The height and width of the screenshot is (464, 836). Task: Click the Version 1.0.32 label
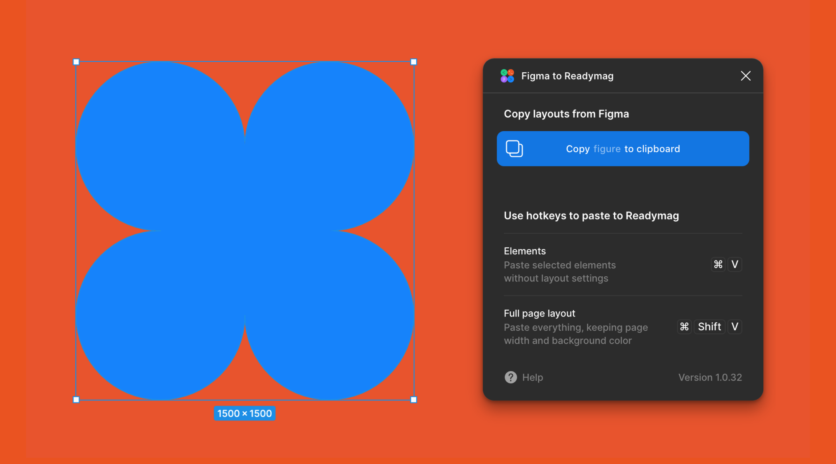(x=710, y=377)
